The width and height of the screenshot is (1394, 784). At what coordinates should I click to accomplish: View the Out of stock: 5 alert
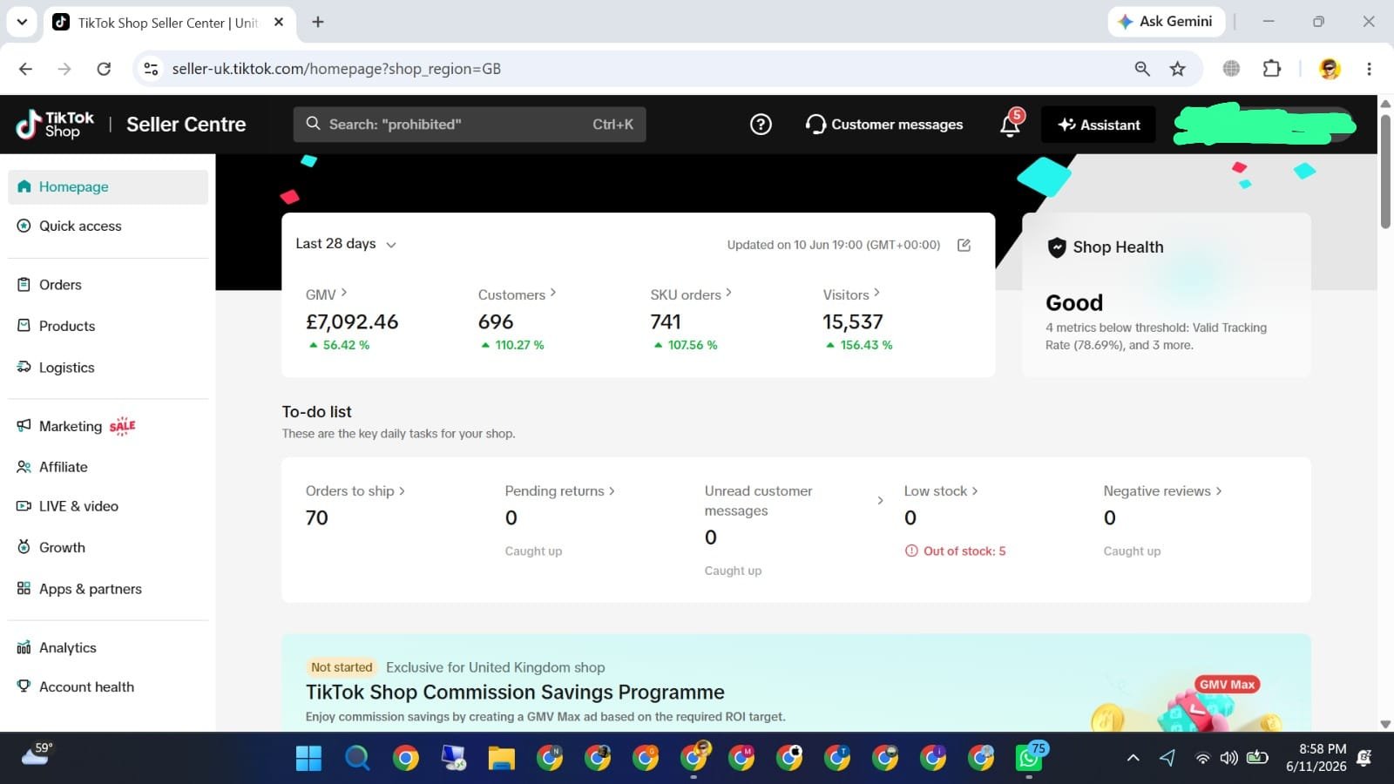coord(955,551)
